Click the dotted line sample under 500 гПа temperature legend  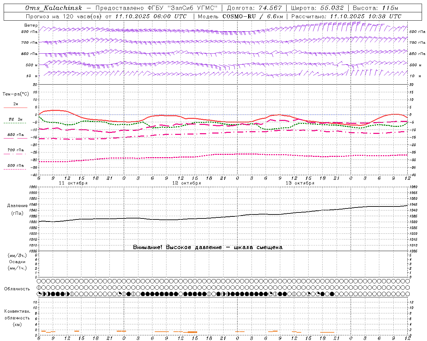tap(15, 169)
